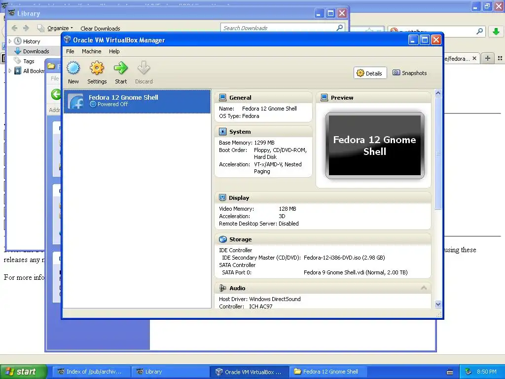Click the Search Downloads magnifier icon
Screen dimensions: 505x379
point(339,28)
